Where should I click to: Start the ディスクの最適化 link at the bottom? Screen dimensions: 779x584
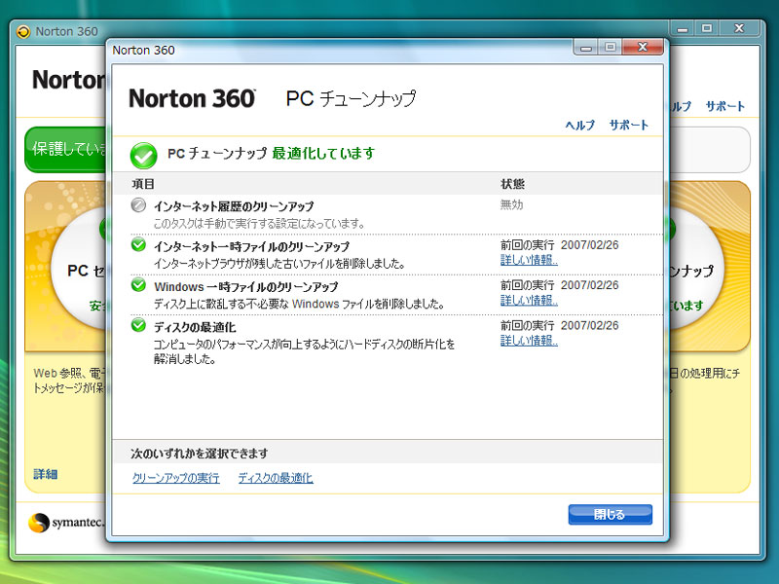pos(276,478)
